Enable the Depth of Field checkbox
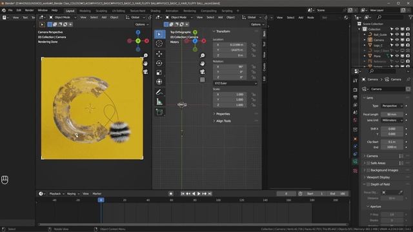 click(368, 184)
